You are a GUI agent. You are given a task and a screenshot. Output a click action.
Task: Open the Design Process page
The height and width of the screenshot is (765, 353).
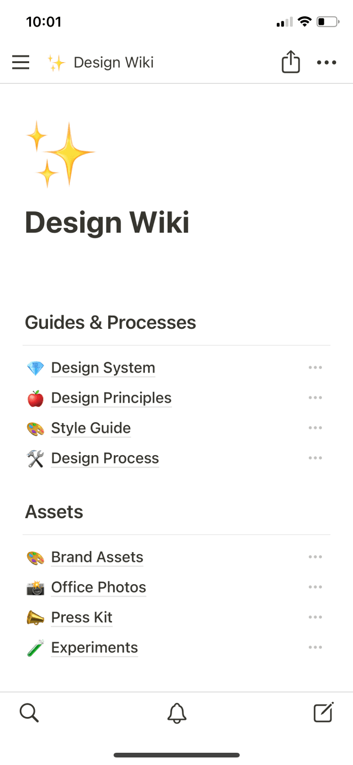[x=104, y=458]
